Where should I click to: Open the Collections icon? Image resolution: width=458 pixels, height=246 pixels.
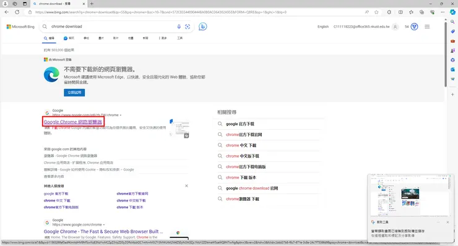coord(421,12)
